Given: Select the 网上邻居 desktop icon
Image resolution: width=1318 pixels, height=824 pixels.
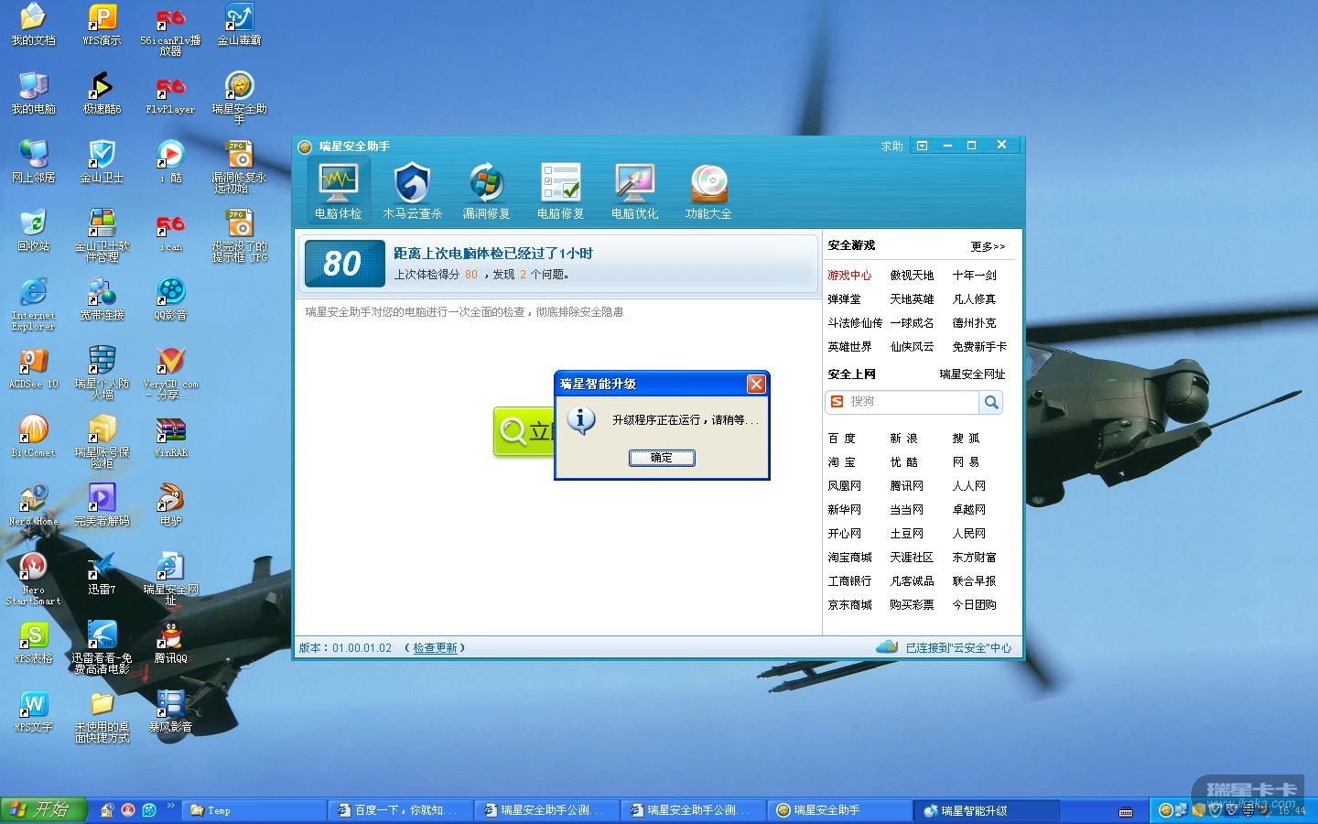Looking at the screenshot, I should coord(33,162).
